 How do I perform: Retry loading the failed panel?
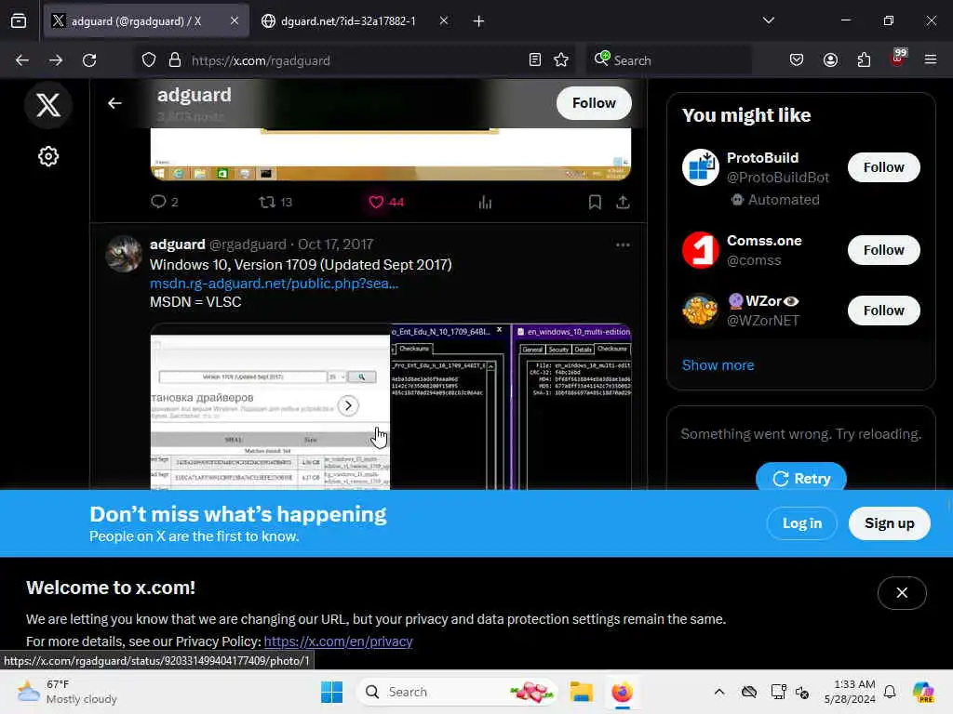click(x=801, y=477)
